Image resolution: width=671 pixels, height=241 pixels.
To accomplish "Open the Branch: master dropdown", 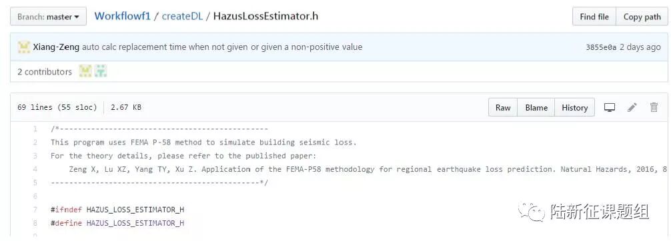I will tap(48, 17).
